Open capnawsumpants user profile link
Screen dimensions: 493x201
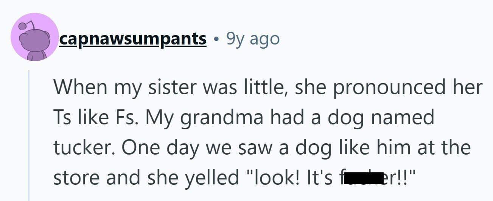(132, 38)
